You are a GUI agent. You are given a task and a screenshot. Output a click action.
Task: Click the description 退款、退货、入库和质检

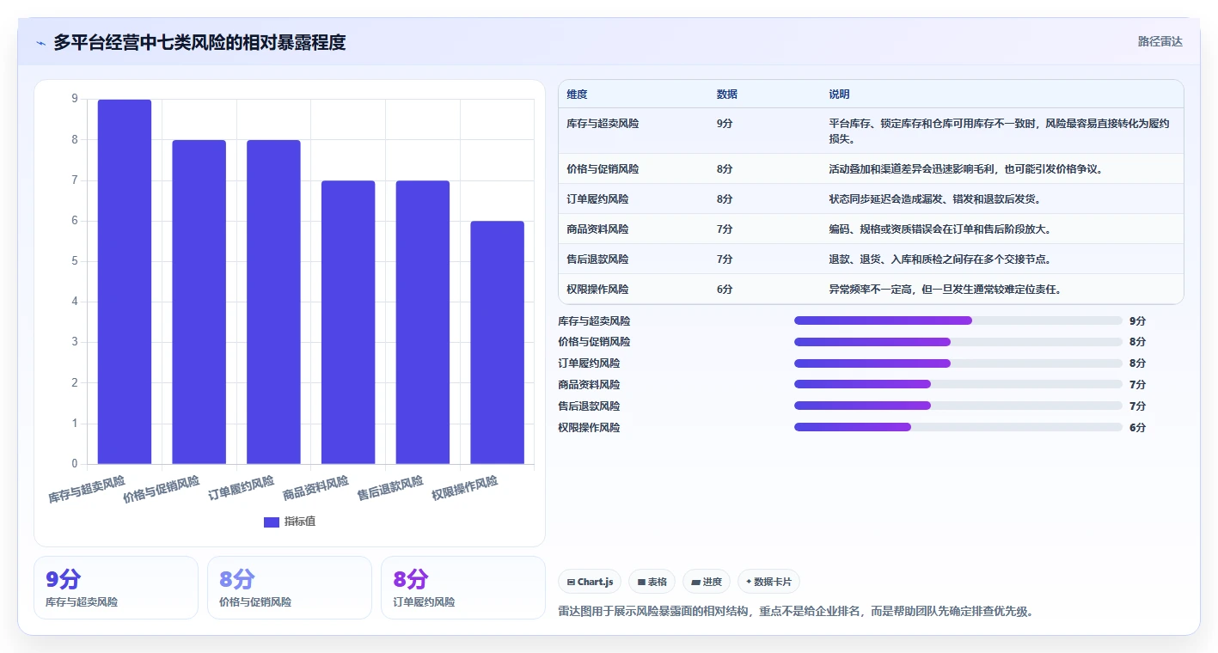click(x=940, y=259)
